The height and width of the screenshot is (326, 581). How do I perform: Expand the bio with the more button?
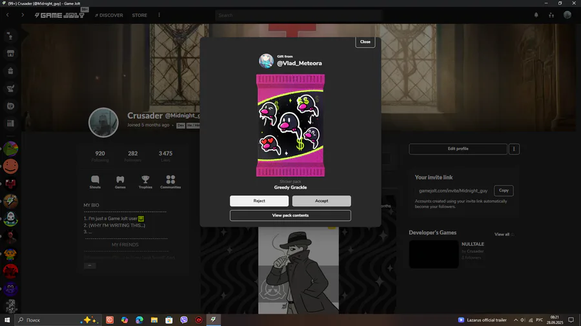click(90, 265)
